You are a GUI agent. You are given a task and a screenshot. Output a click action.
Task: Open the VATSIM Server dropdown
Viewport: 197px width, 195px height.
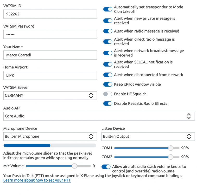pyautogui.click(x=50, y=95)
